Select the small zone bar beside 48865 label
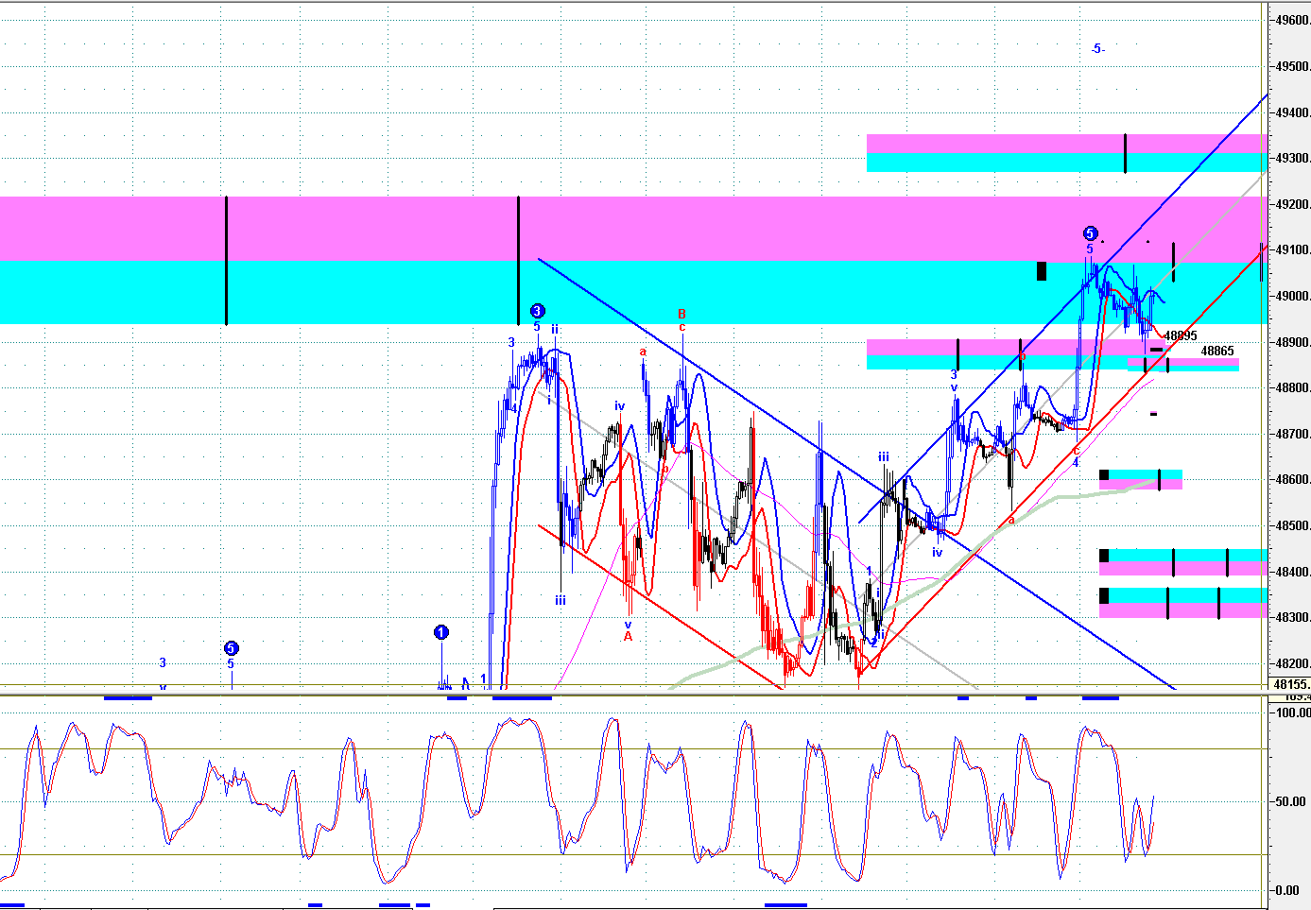Screen dimensions: 1311x910 point(1183,364)
